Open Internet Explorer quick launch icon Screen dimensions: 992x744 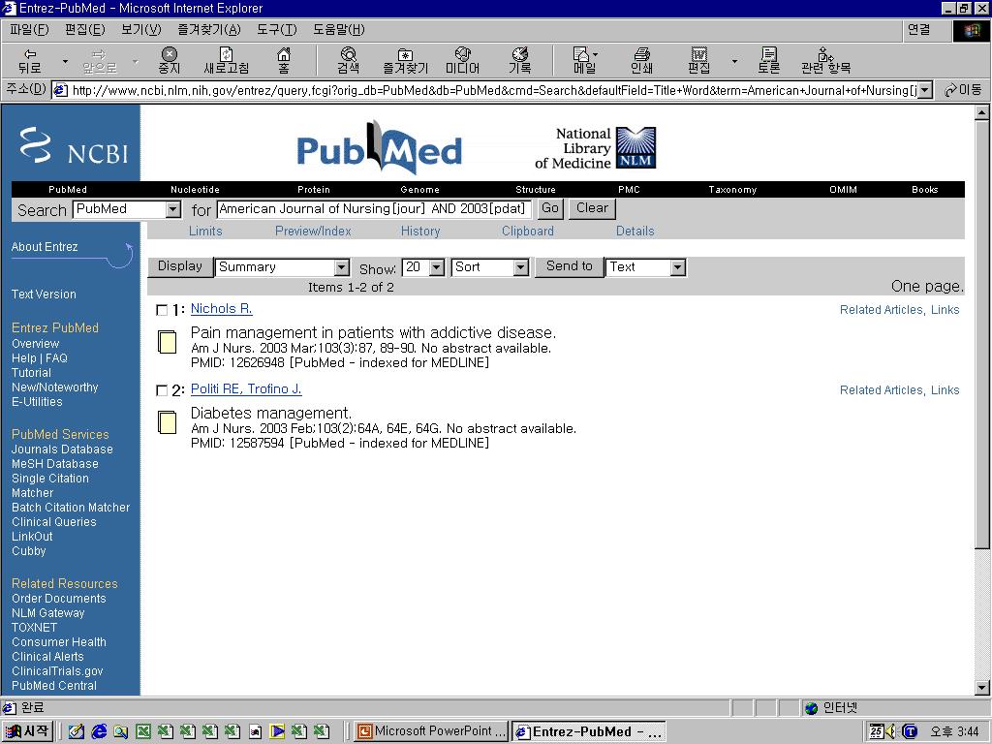pos(99,731)
